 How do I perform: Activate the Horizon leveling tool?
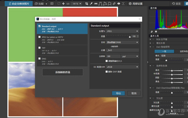(x=96, y=4)
